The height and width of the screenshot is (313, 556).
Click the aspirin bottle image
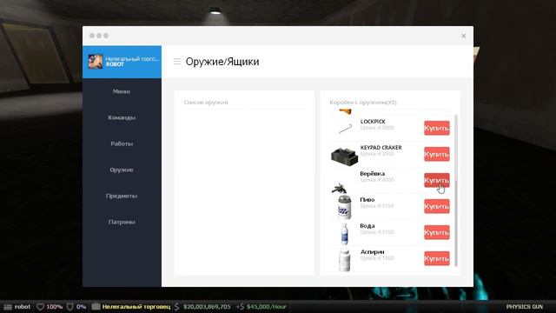tap(344, 260)
